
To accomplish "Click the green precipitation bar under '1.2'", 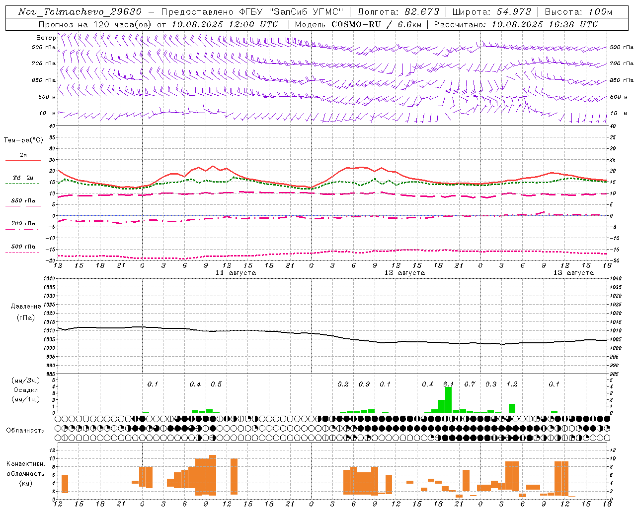I will 512,408.
